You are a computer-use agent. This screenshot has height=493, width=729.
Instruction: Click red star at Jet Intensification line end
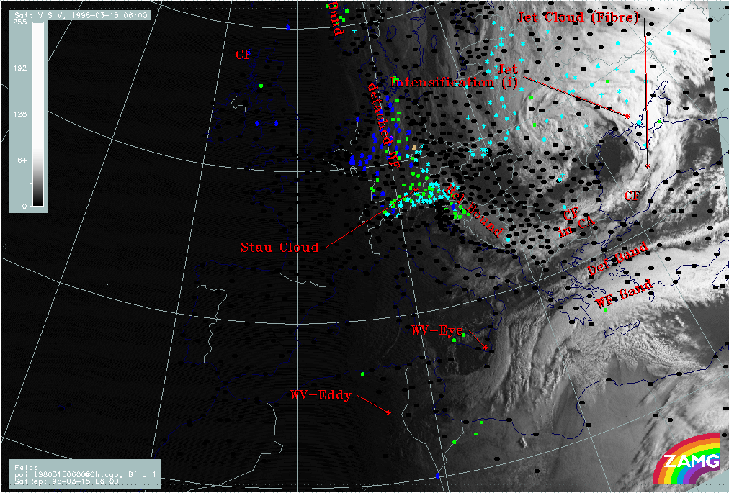627,116
